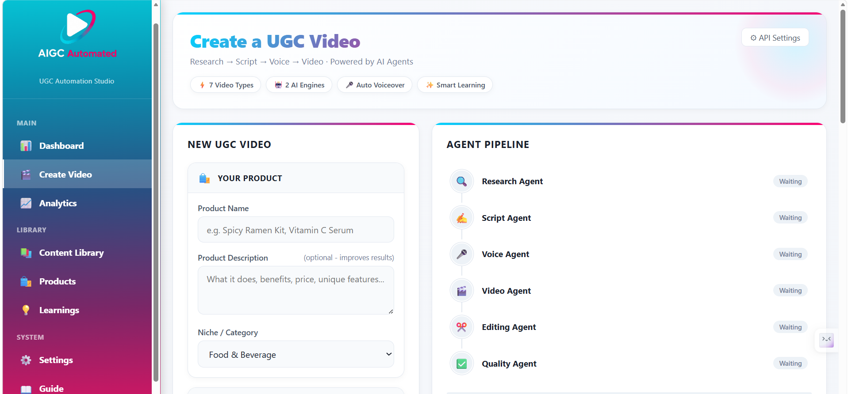The width and height of the screenshot is (848, 394).
Task: Click the Analytics graph icon
Action: click(x=26, y=203)
